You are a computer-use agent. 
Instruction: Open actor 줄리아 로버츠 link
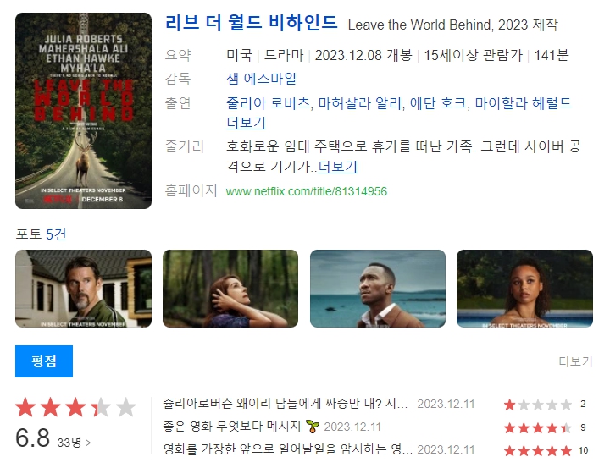[x=268, y=103]
